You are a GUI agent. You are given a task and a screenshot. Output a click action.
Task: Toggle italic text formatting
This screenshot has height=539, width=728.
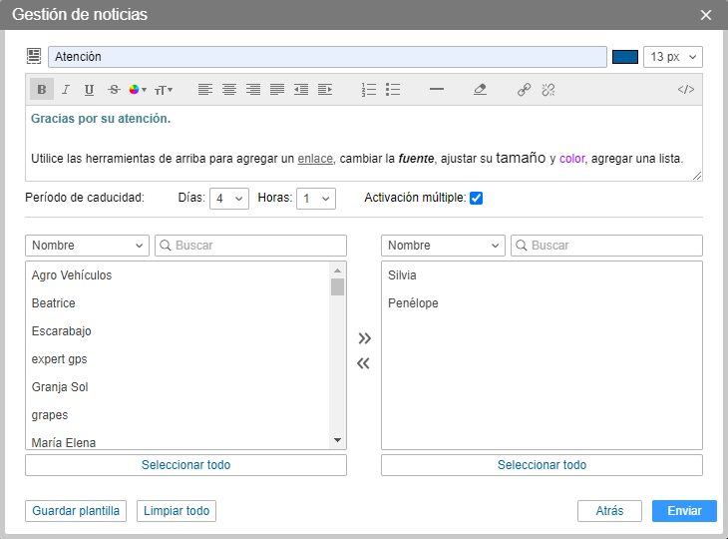[x=66, y=90]
